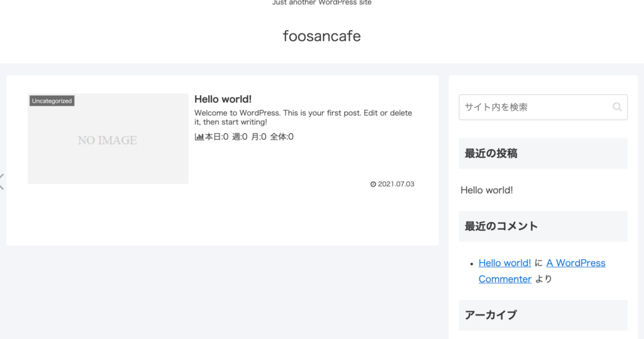The height and width of the screenshot is (339, 644).
Task: Open Hello world! link under 最近のコメント
Action: [504, 263]
